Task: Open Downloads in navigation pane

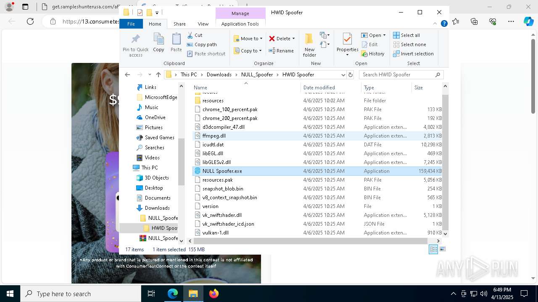Action: pyautogui.click(x=157, y=208)
